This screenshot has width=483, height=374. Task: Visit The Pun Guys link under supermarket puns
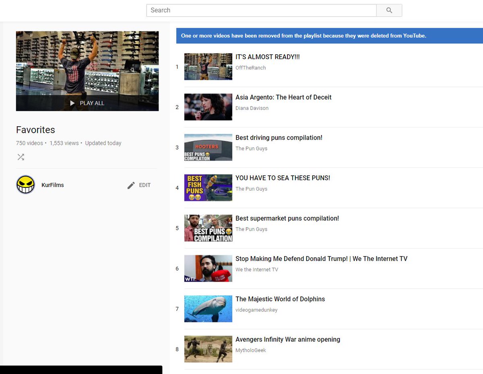(252, 229)
